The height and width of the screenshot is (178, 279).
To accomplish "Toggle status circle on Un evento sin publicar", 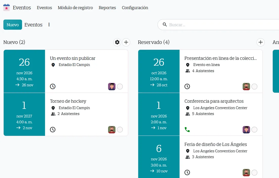I will (120, 86).
